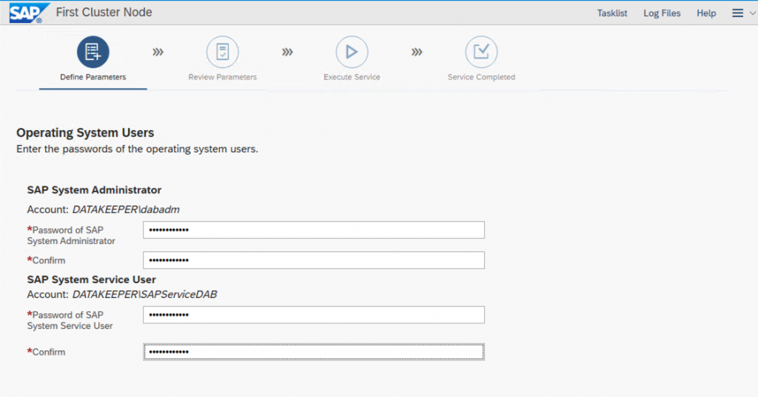This screenshot has height=397, width=758.
Task: Click the SAP System Service User section heading
Action: [91, 279]
